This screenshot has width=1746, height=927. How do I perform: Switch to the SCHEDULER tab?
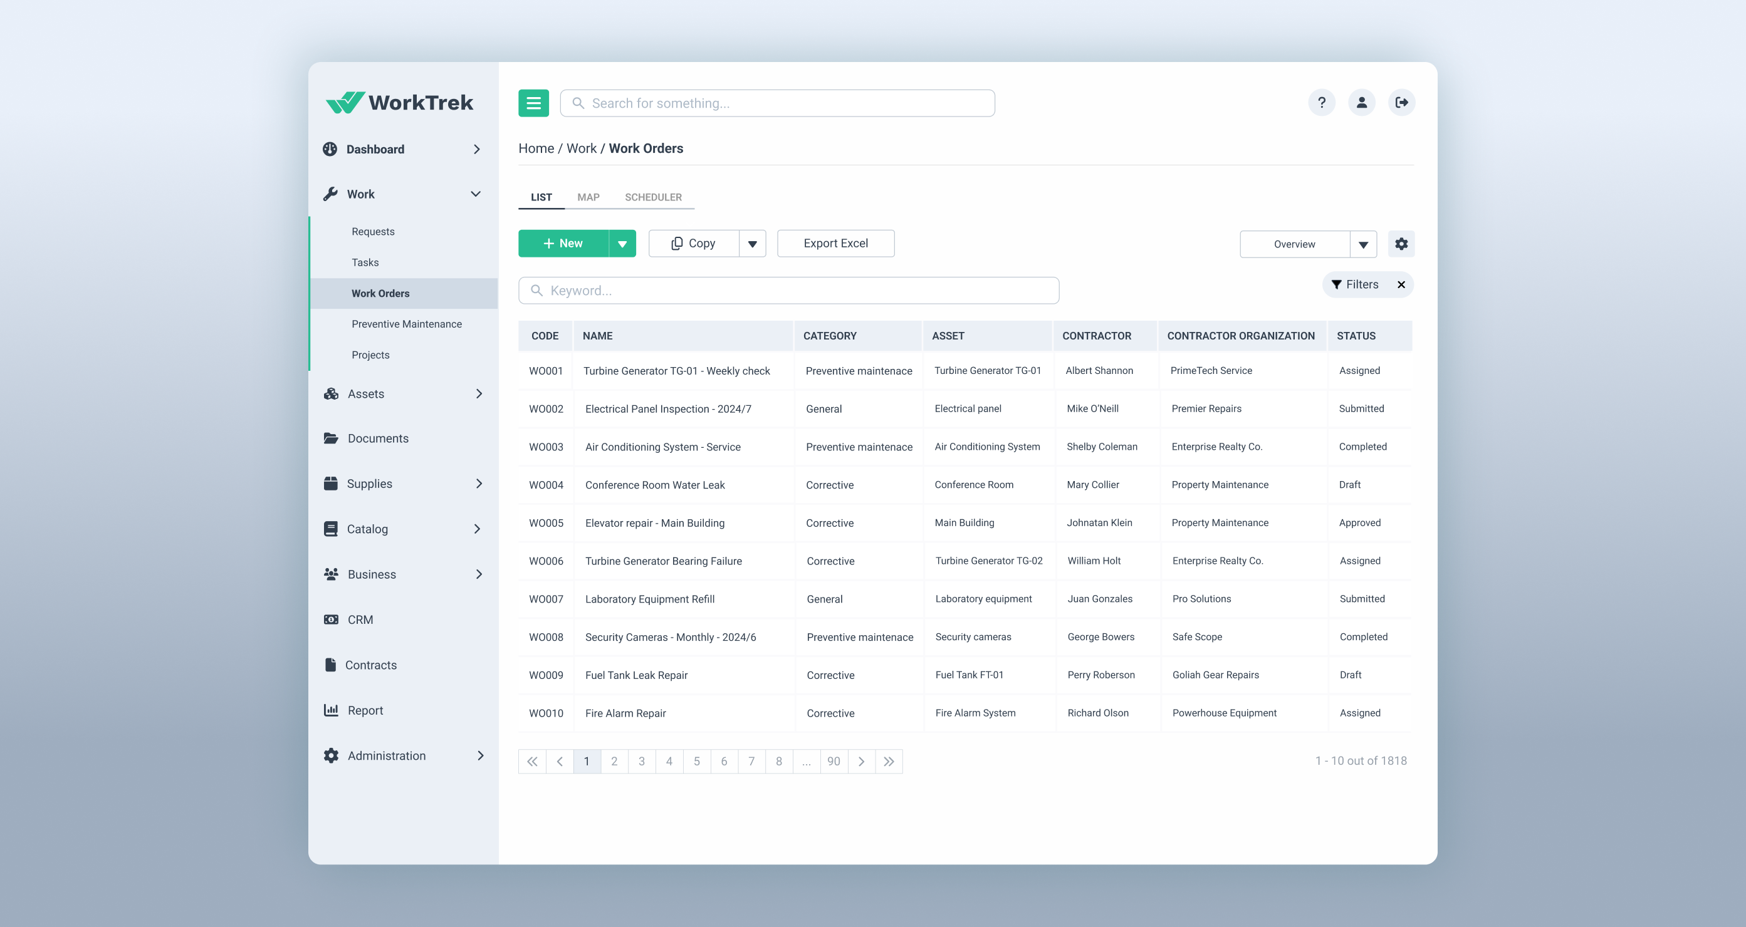(653, 197)
